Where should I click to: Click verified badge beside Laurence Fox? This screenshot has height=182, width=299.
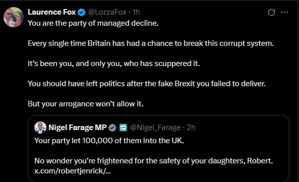click(x=82, y=13)
